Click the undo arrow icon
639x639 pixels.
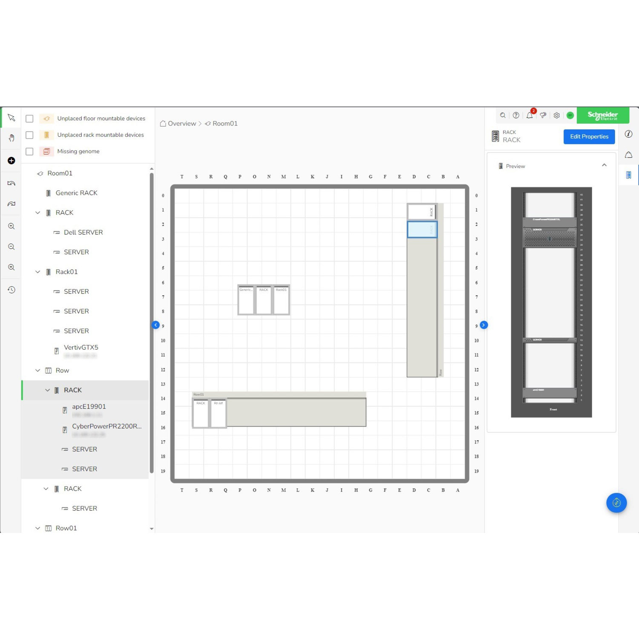click(12, 184)
